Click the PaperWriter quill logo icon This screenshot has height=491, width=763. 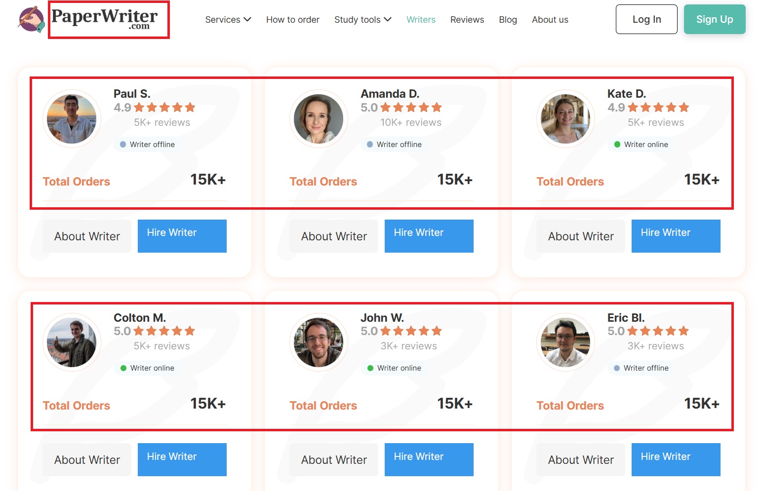pyautogui.click(x=31, y=19)
